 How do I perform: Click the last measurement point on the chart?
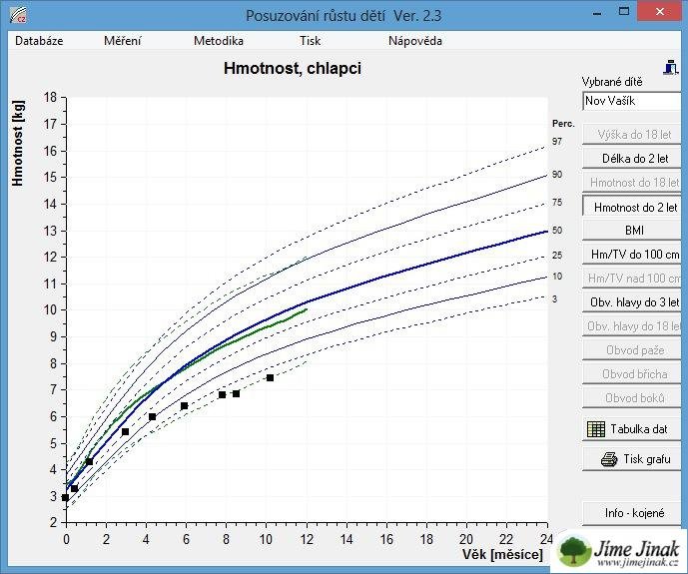click(270, 377)
